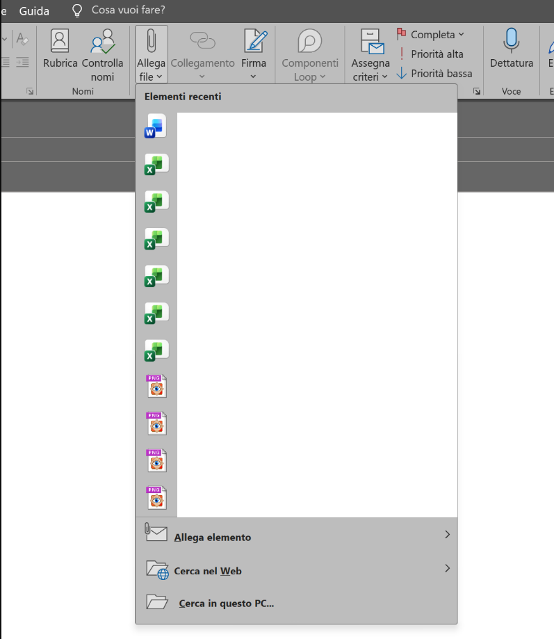Open Assegna criteri dropdown
The width and height of the screenshot is (554, 639).
tap(370, 55)
